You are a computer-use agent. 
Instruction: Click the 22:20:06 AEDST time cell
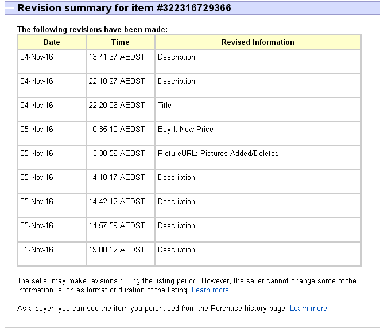117,106
